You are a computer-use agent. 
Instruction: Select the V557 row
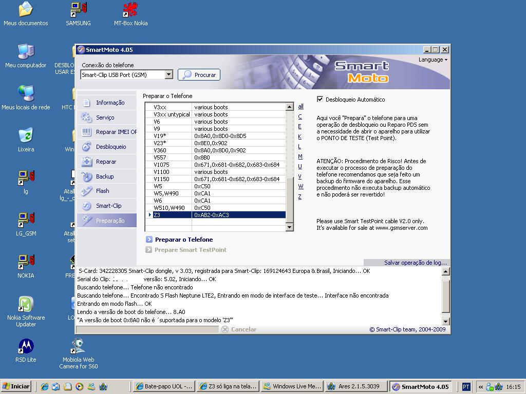[216, 157]
